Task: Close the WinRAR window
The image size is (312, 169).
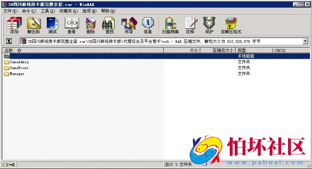Action: pos(307,4)
